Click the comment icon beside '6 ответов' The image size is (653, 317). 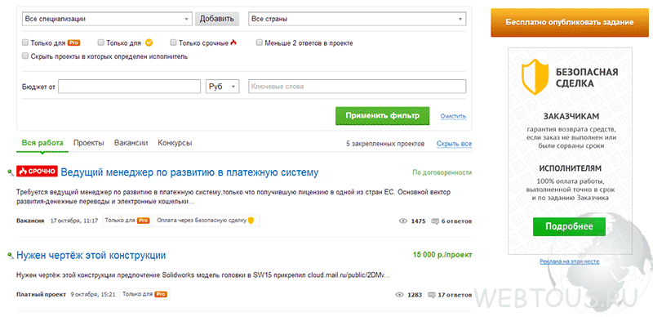coord(435,221)
